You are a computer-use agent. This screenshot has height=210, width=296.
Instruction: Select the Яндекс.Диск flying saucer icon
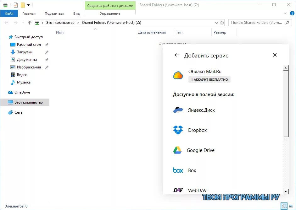(178, 110)
